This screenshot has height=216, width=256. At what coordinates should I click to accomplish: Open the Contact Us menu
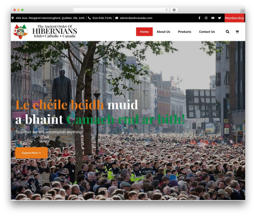click(207, 32)
